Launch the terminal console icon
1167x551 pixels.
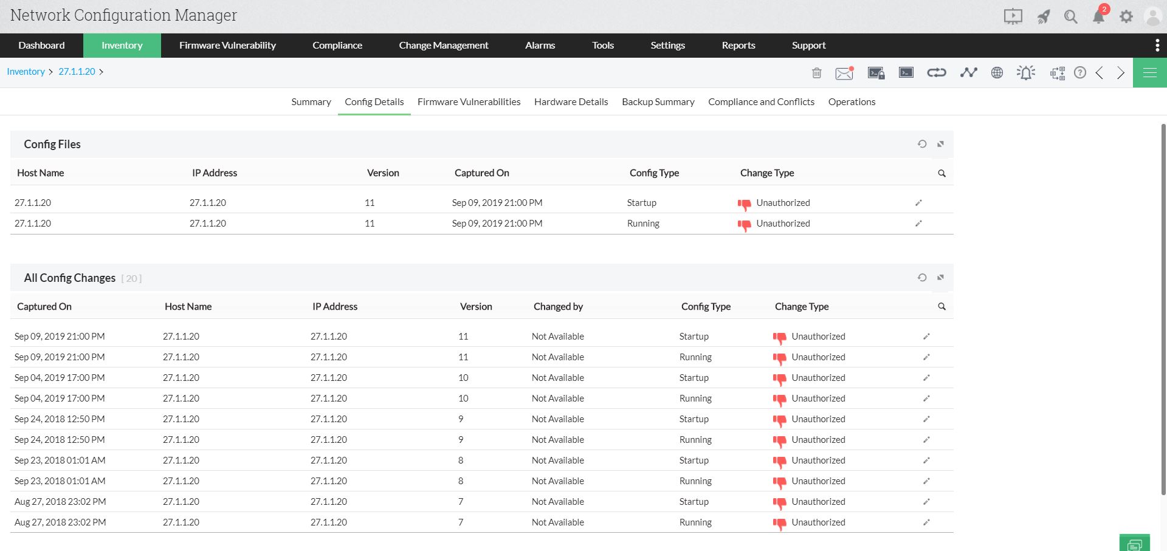(x=906, y=72)
